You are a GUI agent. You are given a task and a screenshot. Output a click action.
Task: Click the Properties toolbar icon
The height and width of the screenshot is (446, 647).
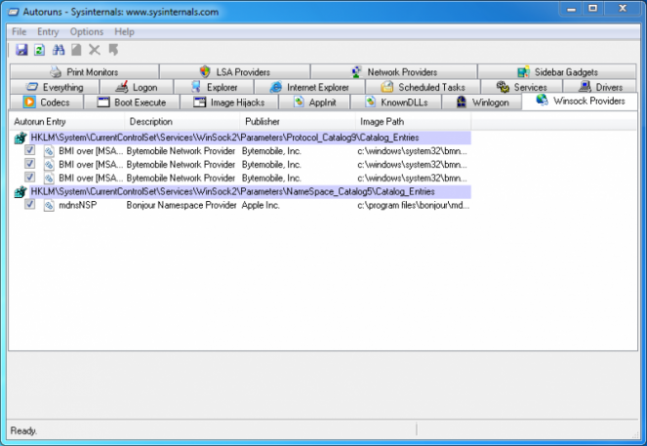pyautogui.click(x=76, y=50)
